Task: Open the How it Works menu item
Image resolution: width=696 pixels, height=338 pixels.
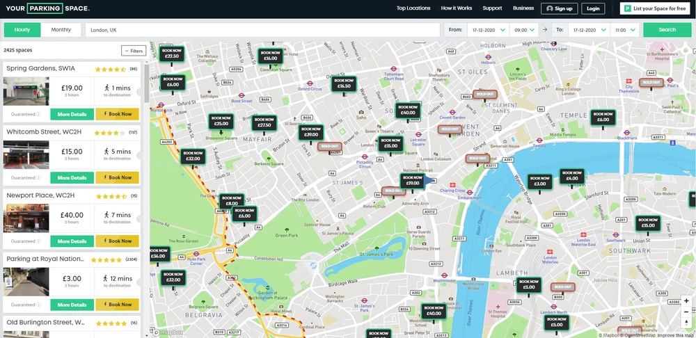Action: pos(456,8)
